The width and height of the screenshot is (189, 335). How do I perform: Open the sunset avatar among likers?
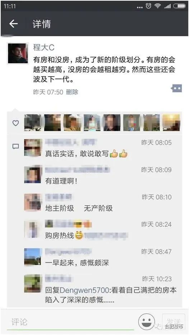click(171, 123)
